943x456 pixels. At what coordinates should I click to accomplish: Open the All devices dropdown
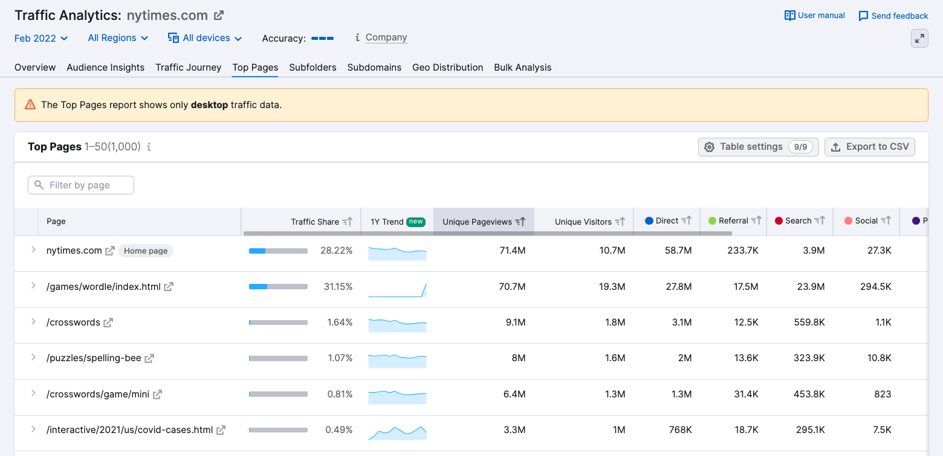point(205,37)
